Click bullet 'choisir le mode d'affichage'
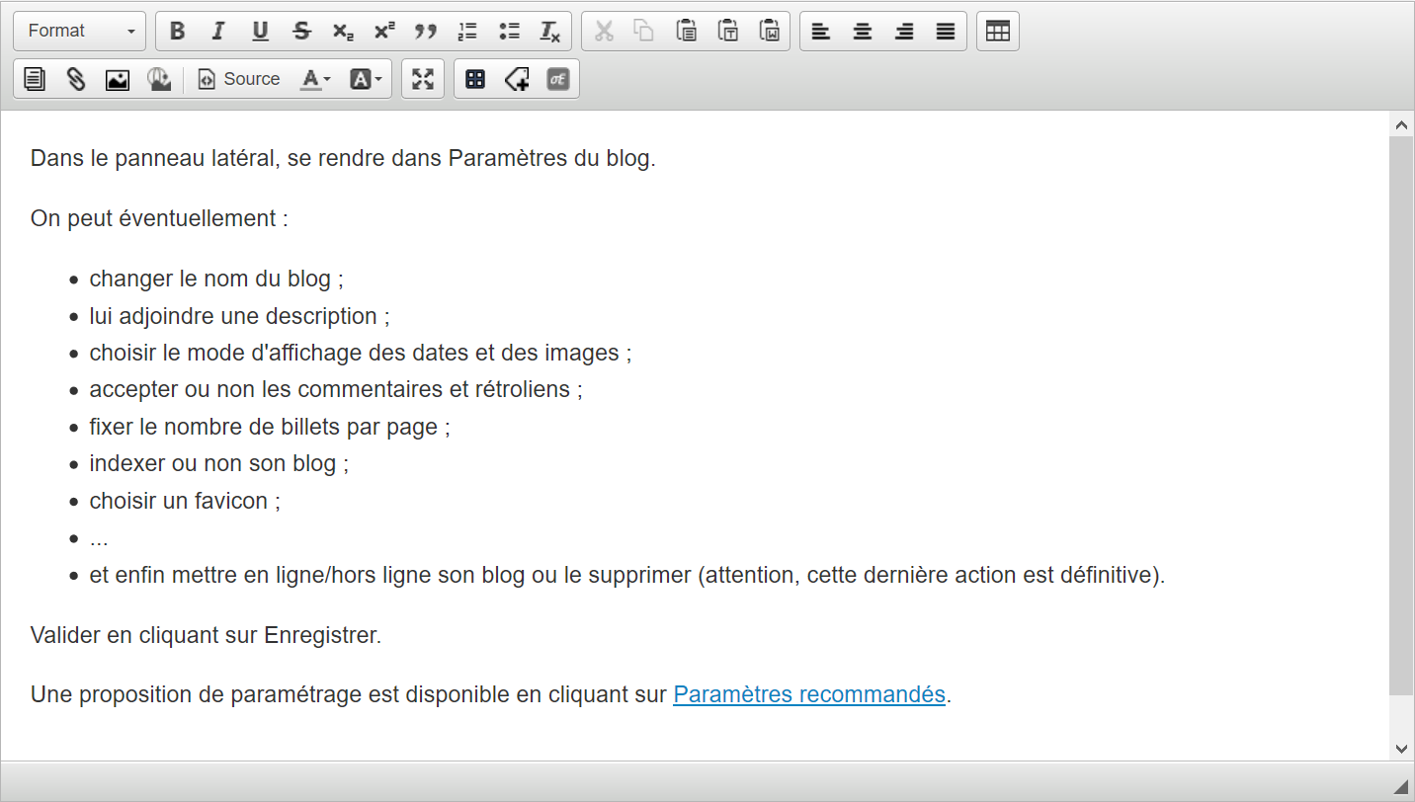This screenshot has width=1415, height=802. (361, 353)
